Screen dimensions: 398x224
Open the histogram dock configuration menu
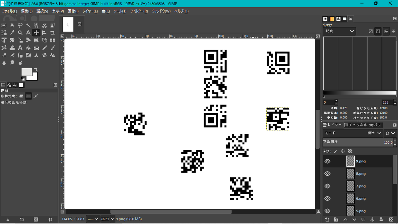click(395, 19)
